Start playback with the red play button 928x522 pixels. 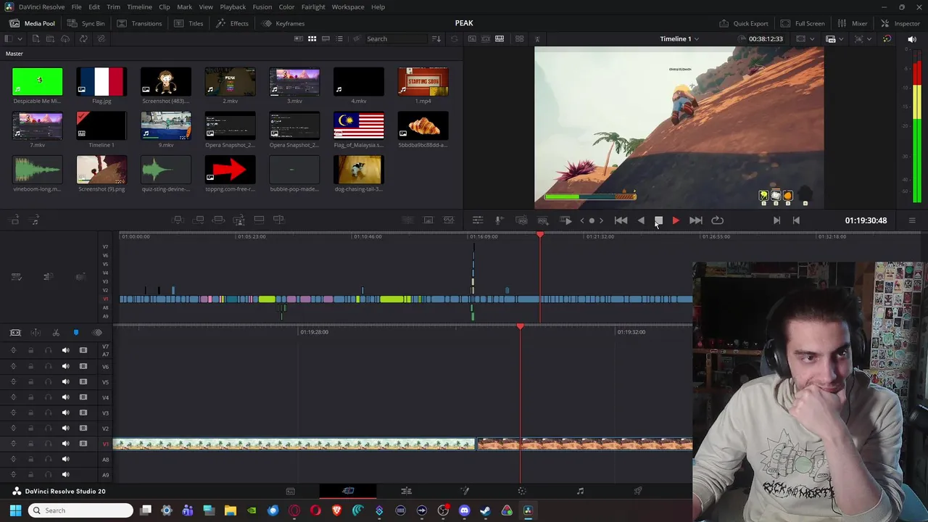point(676,220)
